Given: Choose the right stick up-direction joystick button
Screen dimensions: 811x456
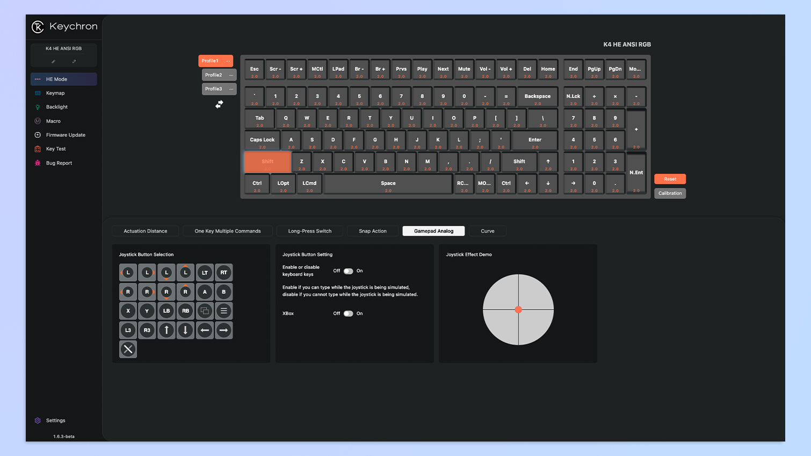Looking at the screenshot, I should point(185,292).
